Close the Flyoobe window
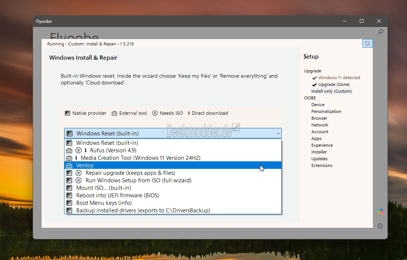The width and height of the screenshot is (407, 260). click(x=379, y=21)
